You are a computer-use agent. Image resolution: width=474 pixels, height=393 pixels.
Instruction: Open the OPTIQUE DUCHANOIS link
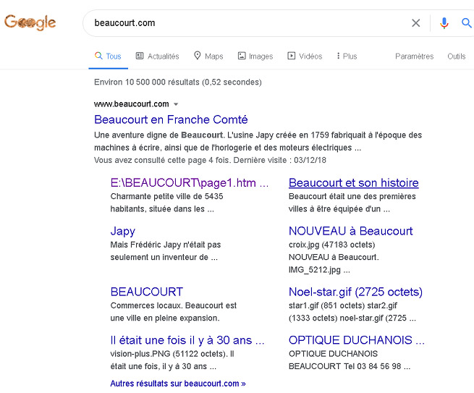tap(357, 340)
